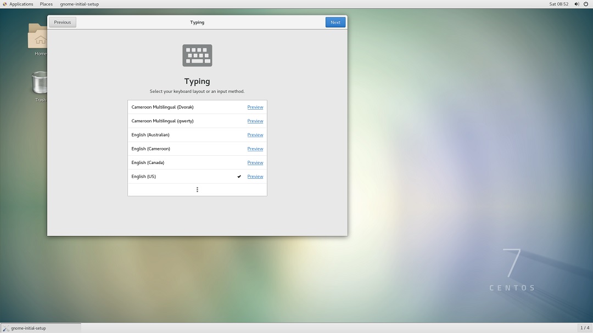Open the gnome-initial-setup menu in the top bar

pyautogui.click(x=79, y=4)
